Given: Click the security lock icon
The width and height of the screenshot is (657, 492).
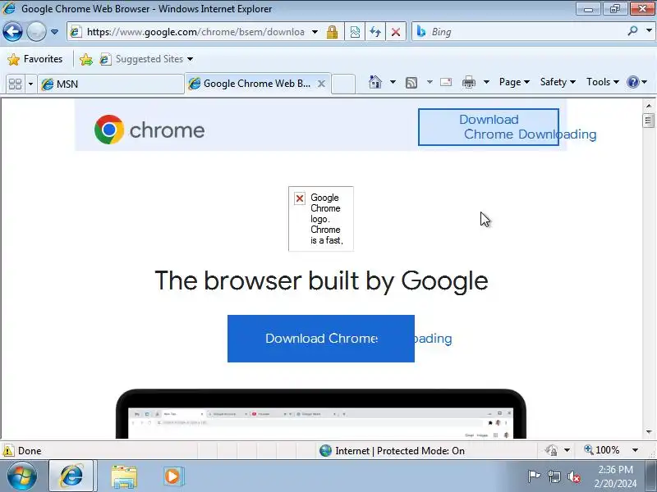Looking at the screenshot, I should [333, 32].
